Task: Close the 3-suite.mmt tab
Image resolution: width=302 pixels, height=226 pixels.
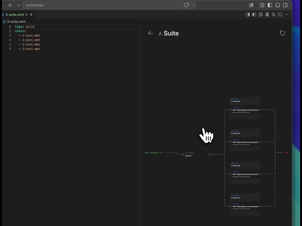Action: pos(31,15)
